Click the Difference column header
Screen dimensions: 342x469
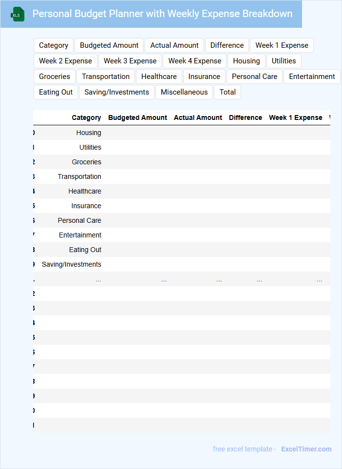pos(246,118)
